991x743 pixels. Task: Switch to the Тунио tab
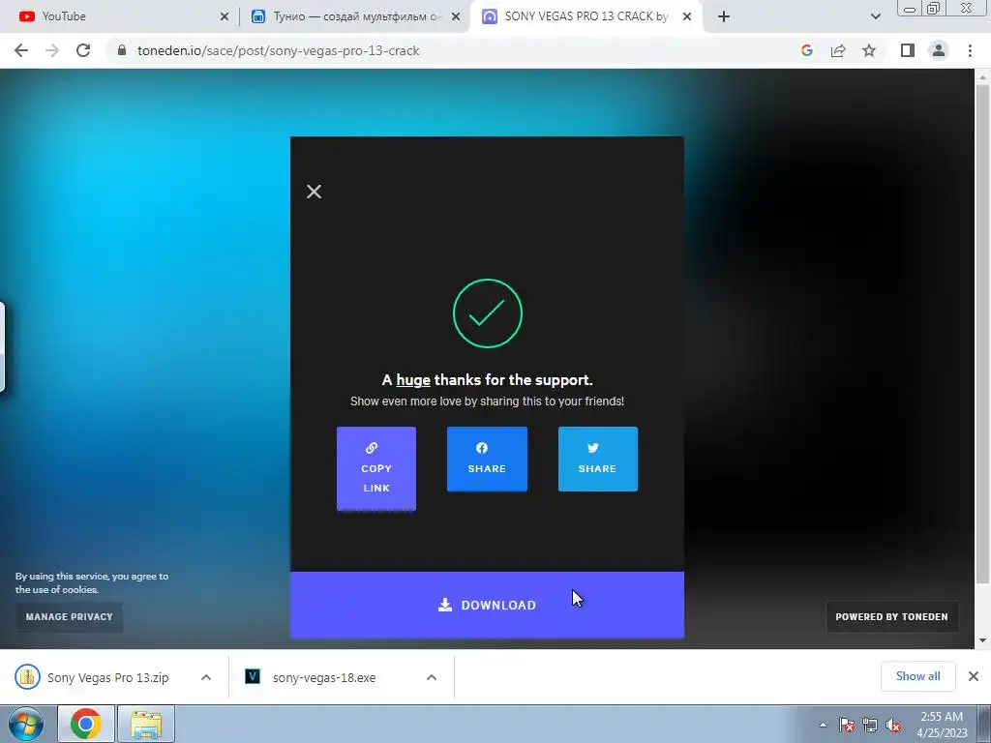355,16
